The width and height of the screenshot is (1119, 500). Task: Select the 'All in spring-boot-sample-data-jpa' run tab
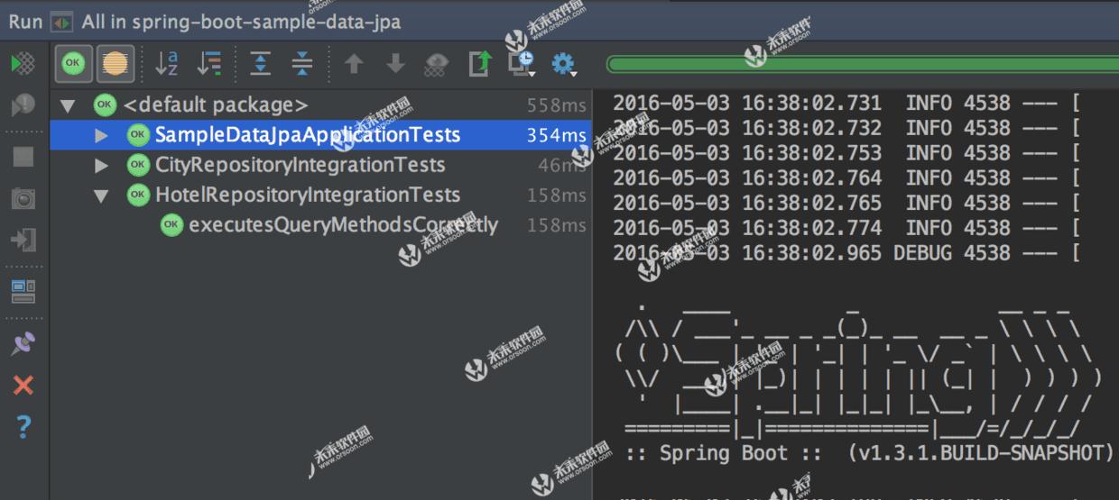pos(241,22)
